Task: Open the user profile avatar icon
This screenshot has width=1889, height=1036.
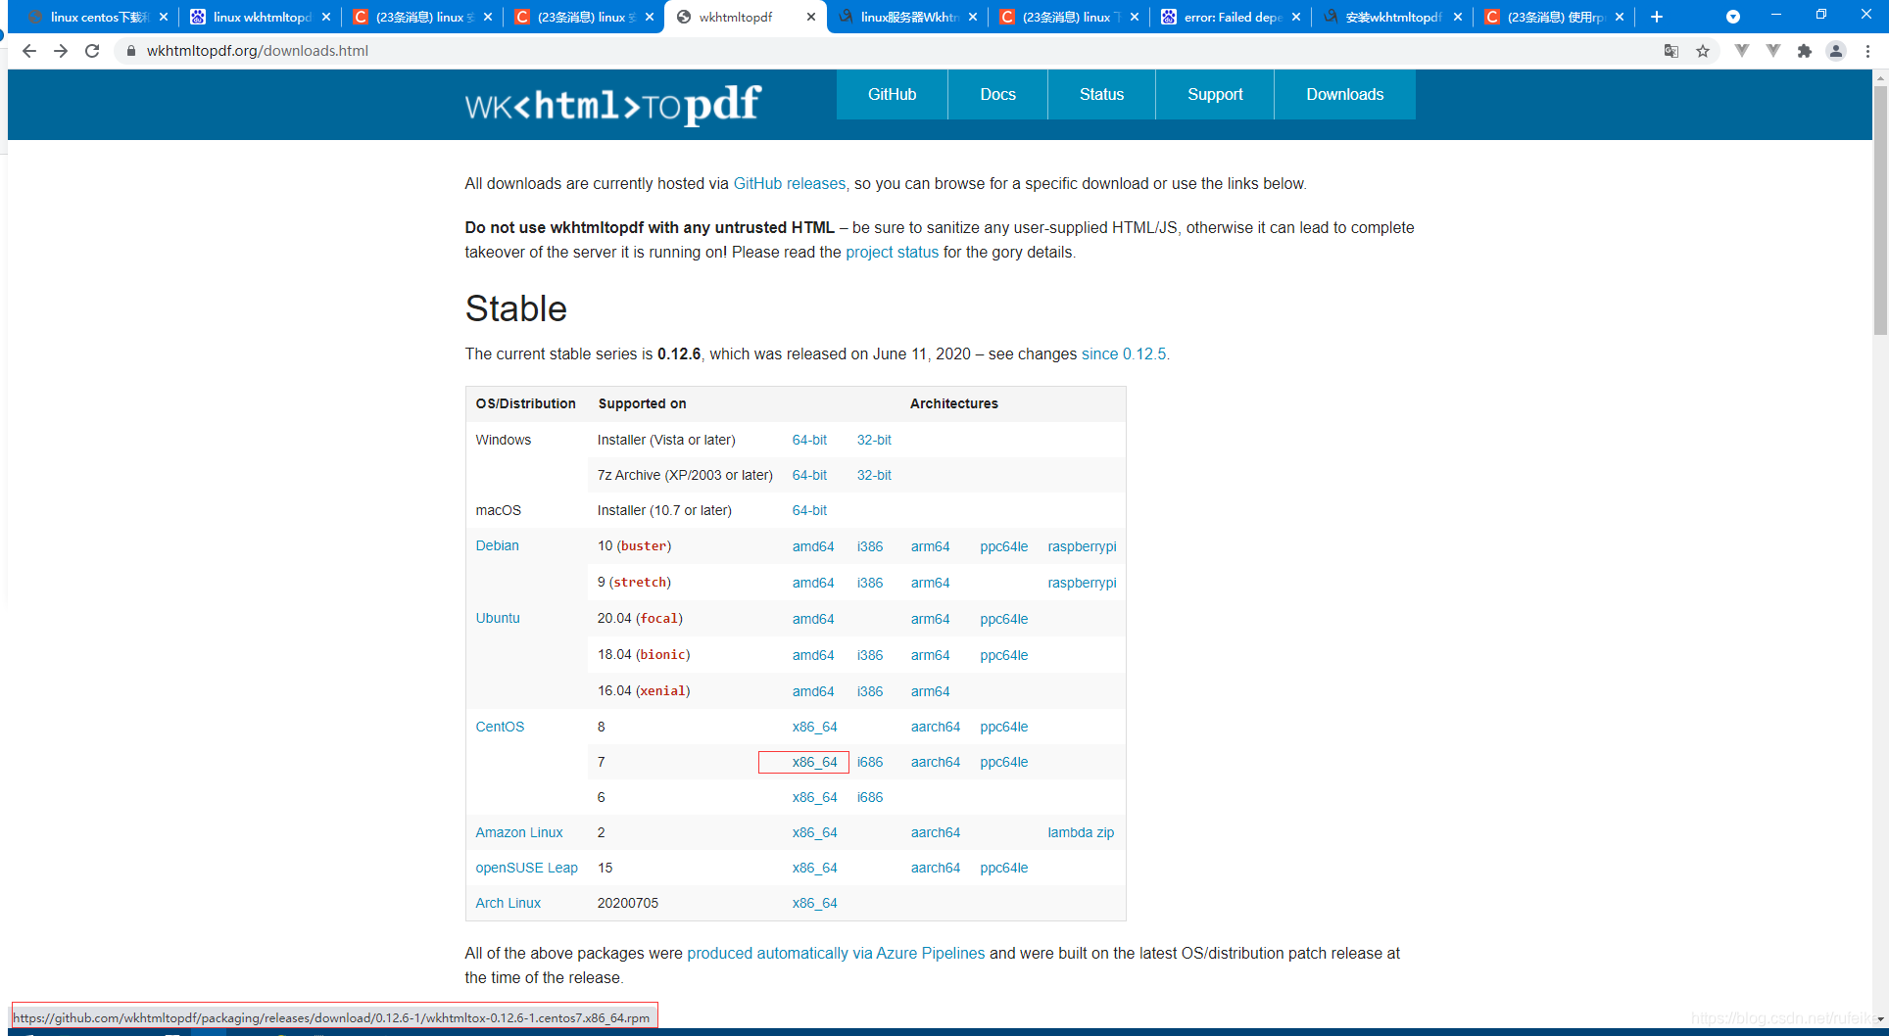Action: click(x=1836, y=51)
